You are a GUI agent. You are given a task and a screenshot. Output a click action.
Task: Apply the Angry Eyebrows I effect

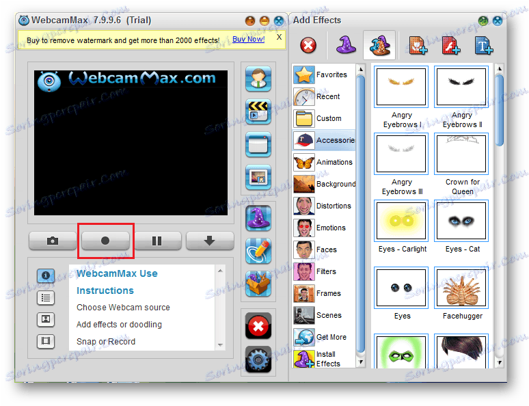click(x=401, y=87)
